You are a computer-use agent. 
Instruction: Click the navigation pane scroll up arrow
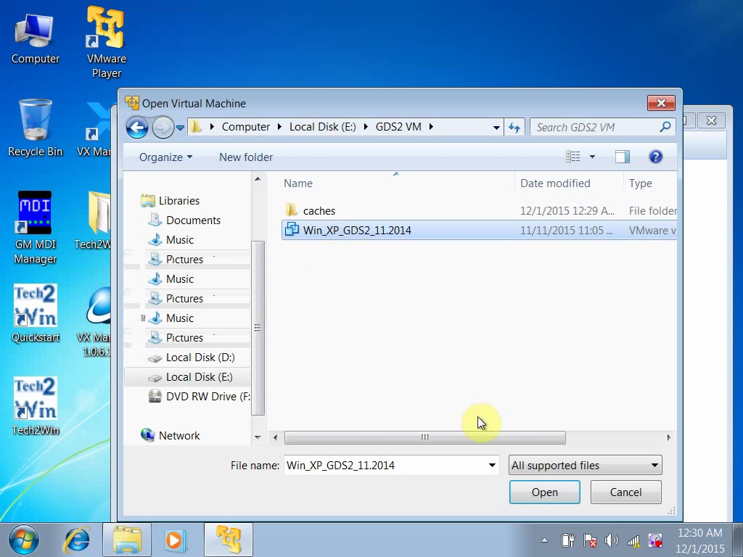click(258, 179)
